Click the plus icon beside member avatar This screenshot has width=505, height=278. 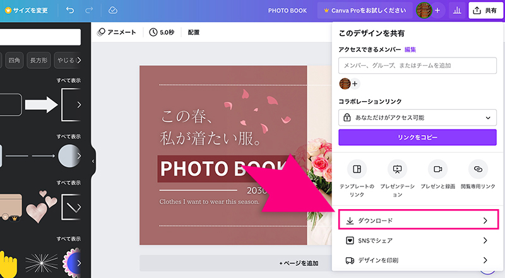(355, 83)
